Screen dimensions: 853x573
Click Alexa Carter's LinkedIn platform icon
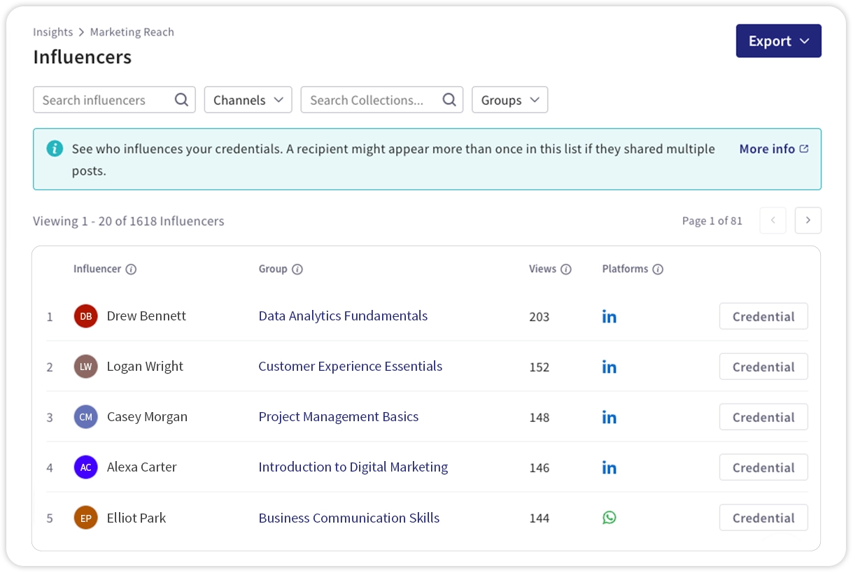(x=609, y=467)
